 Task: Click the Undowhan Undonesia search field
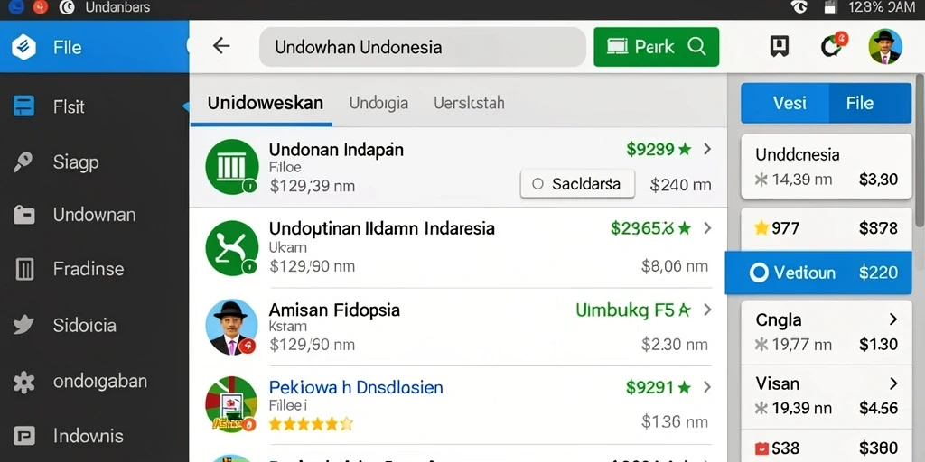(423, 47)
